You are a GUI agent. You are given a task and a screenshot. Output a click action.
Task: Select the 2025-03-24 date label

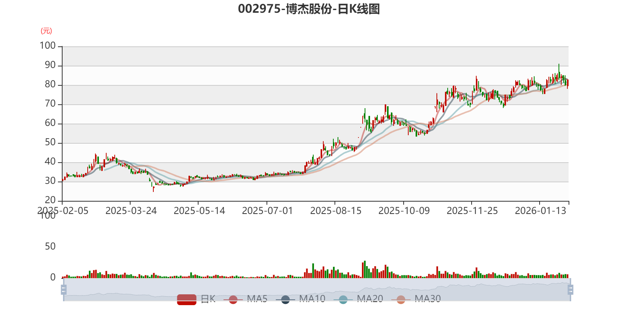131,211
